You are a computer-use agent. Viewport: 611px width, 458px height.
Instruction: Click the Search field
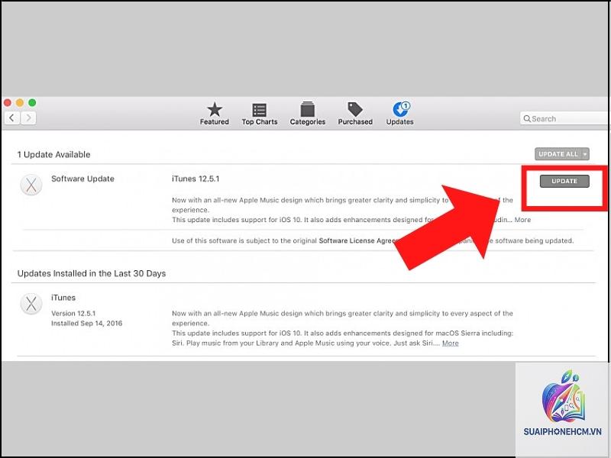(564, 118)
